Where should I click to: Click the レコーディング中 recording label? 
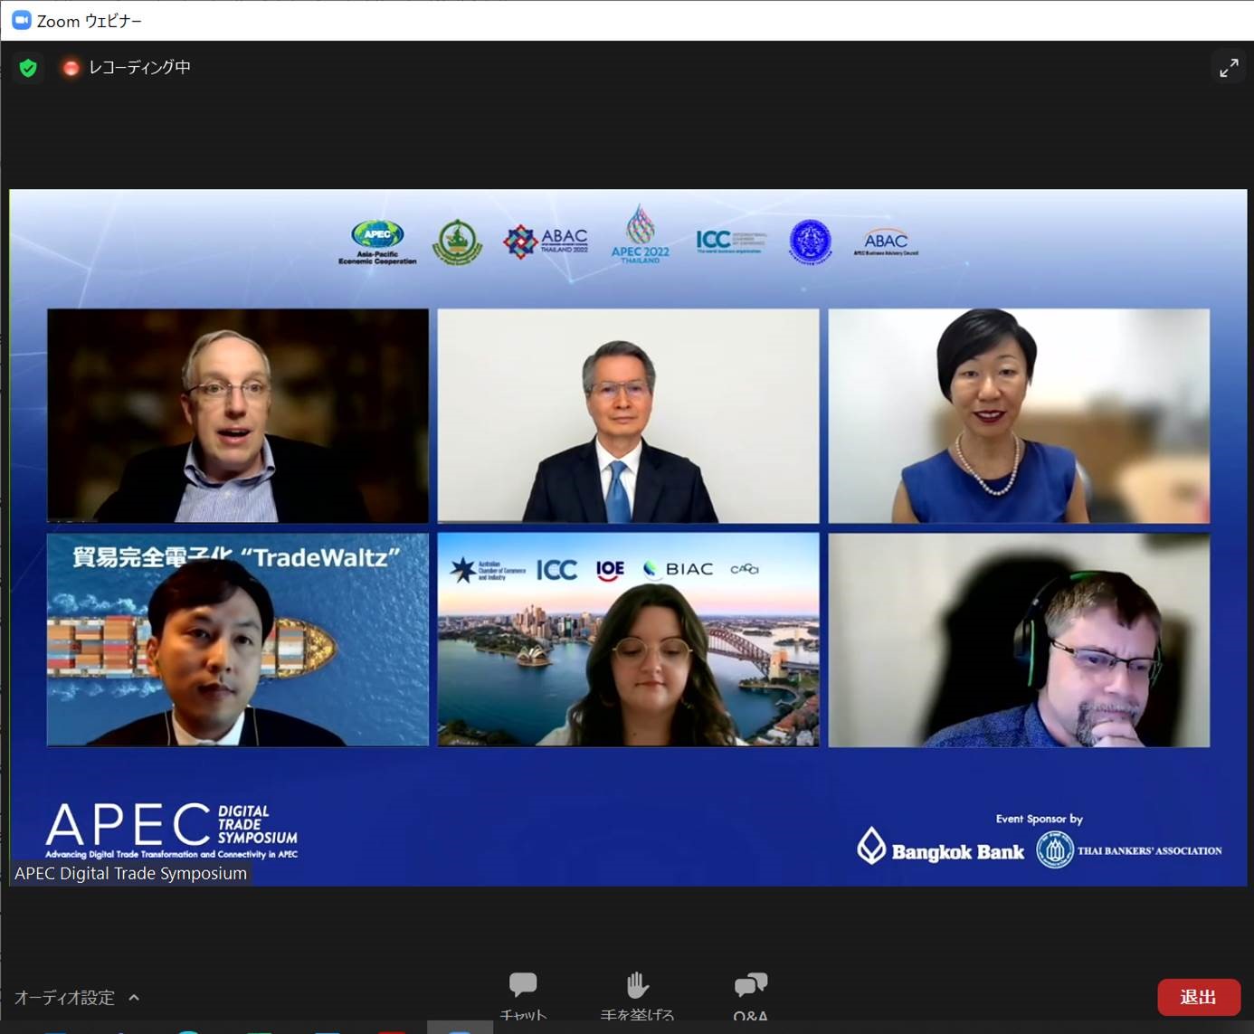point(139,68)
